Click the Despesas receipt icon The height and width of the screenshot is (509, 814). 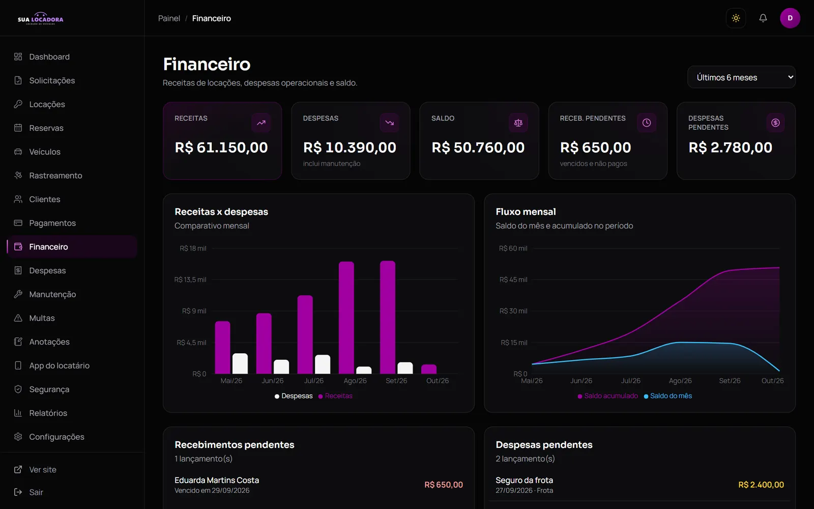point(18,270)
